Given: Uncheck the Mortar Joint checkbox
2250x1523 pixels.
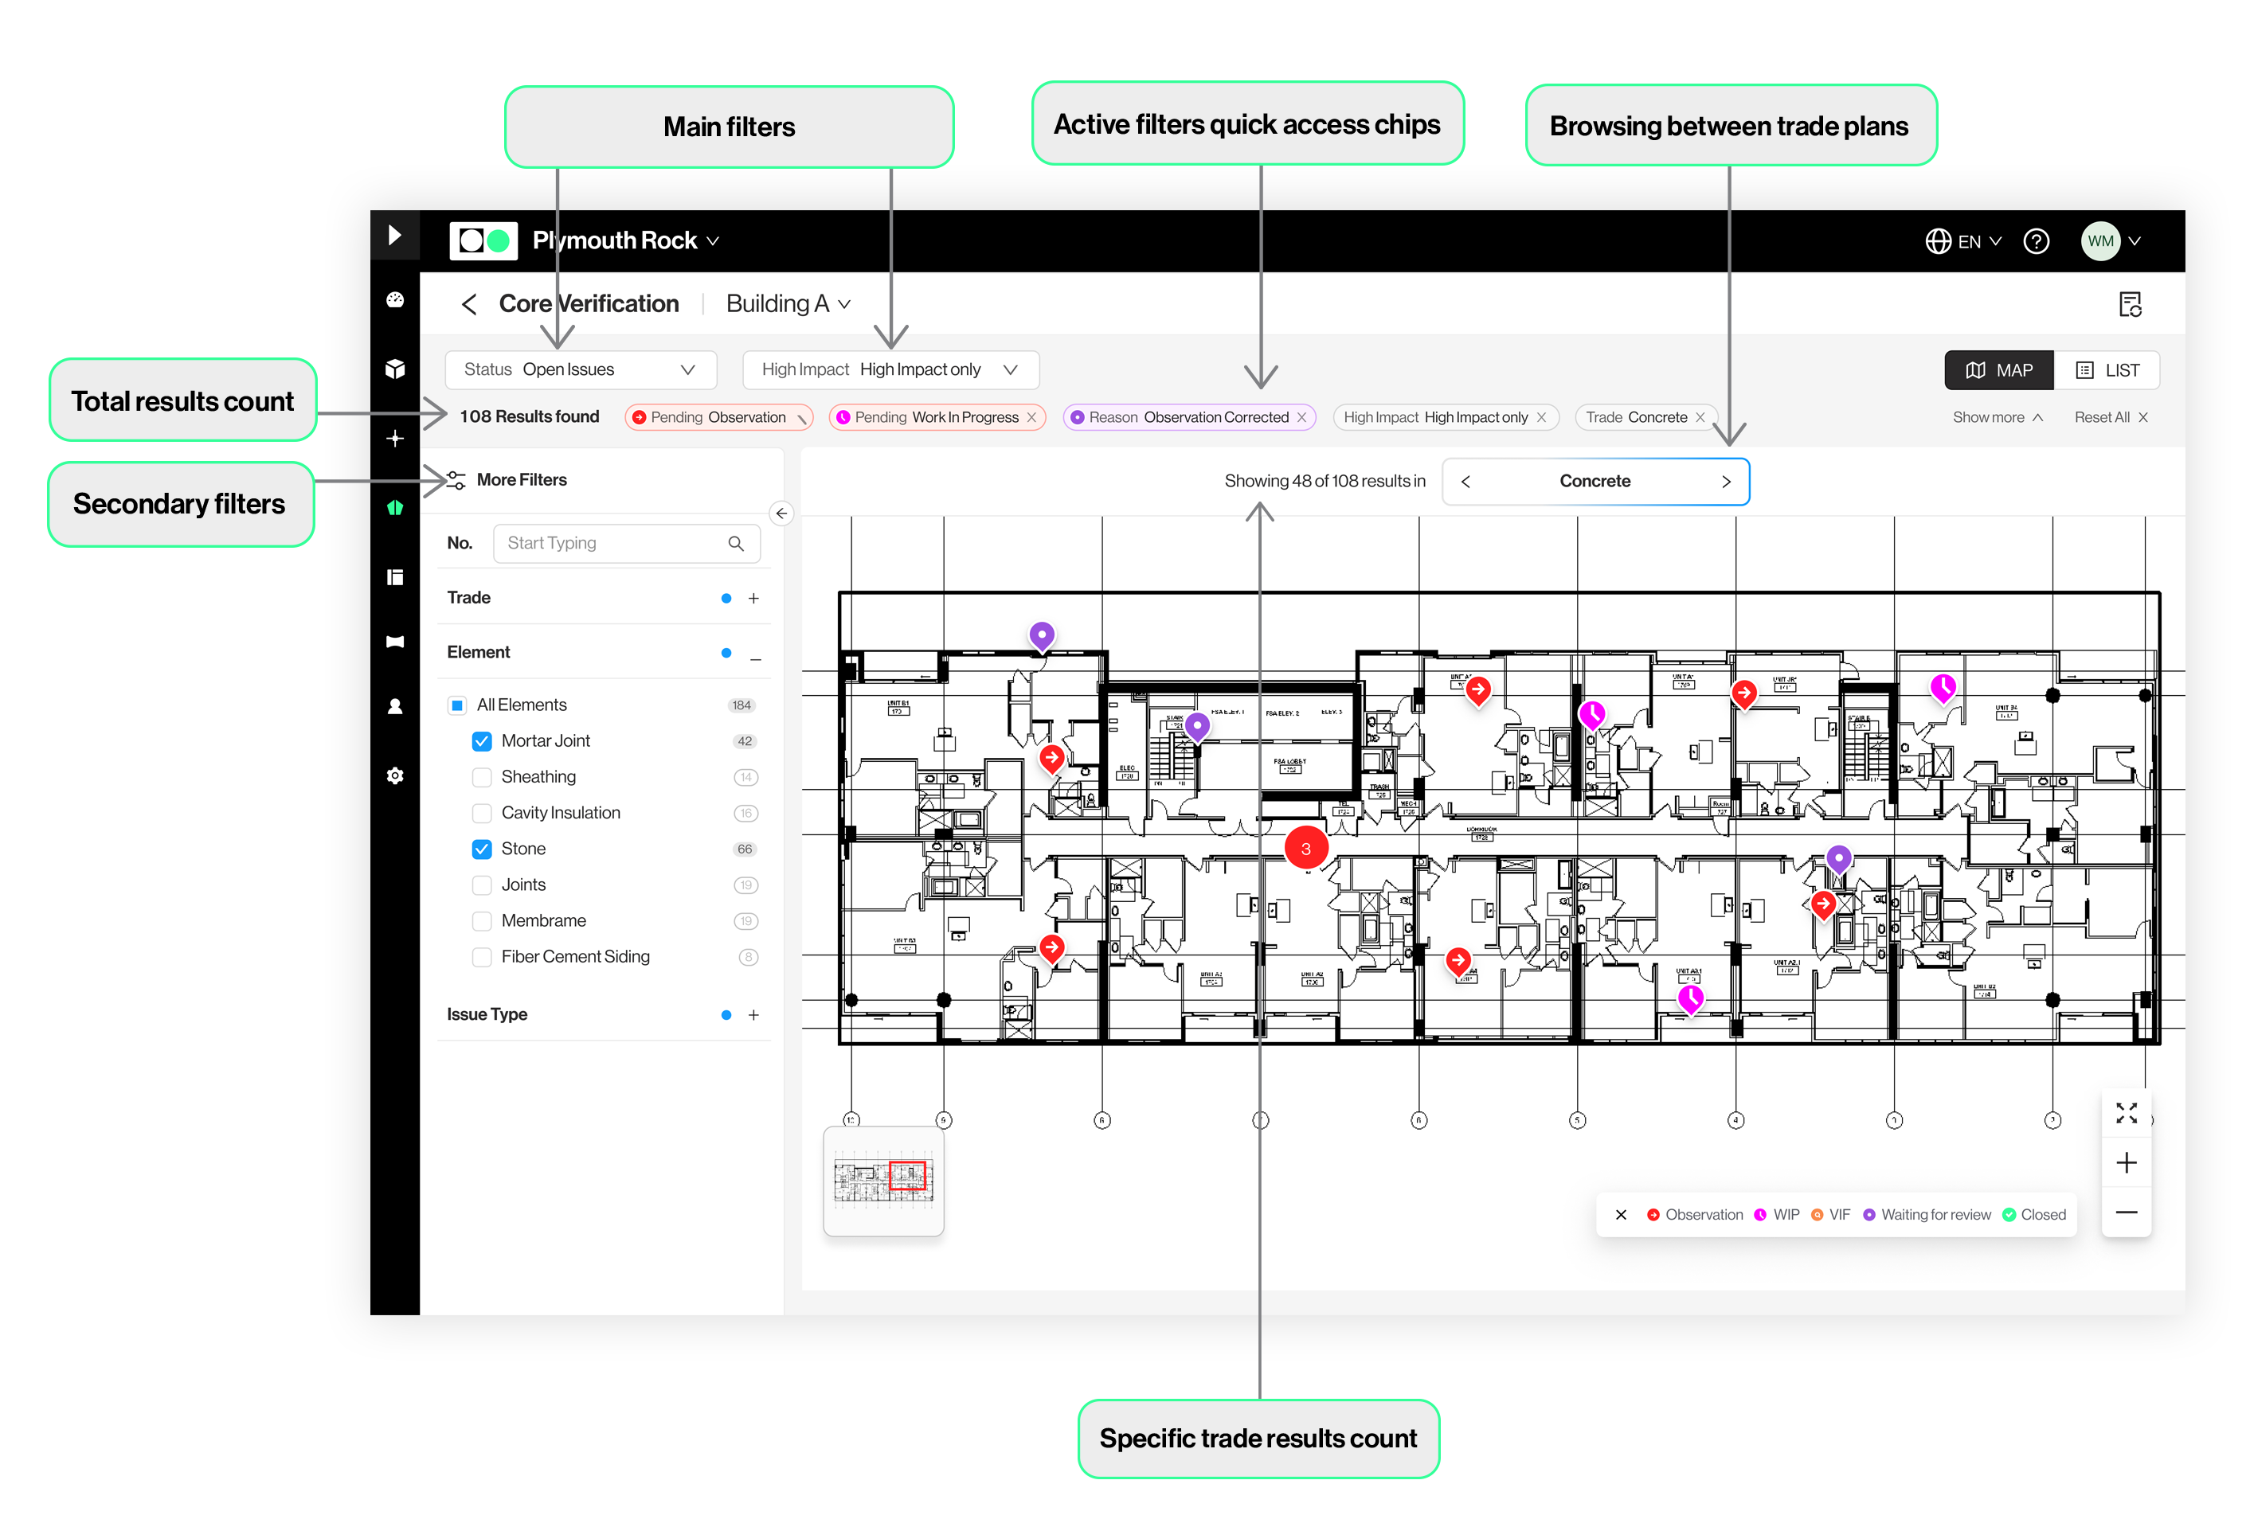Looking at the screenshot, I should tap(481, 741).
